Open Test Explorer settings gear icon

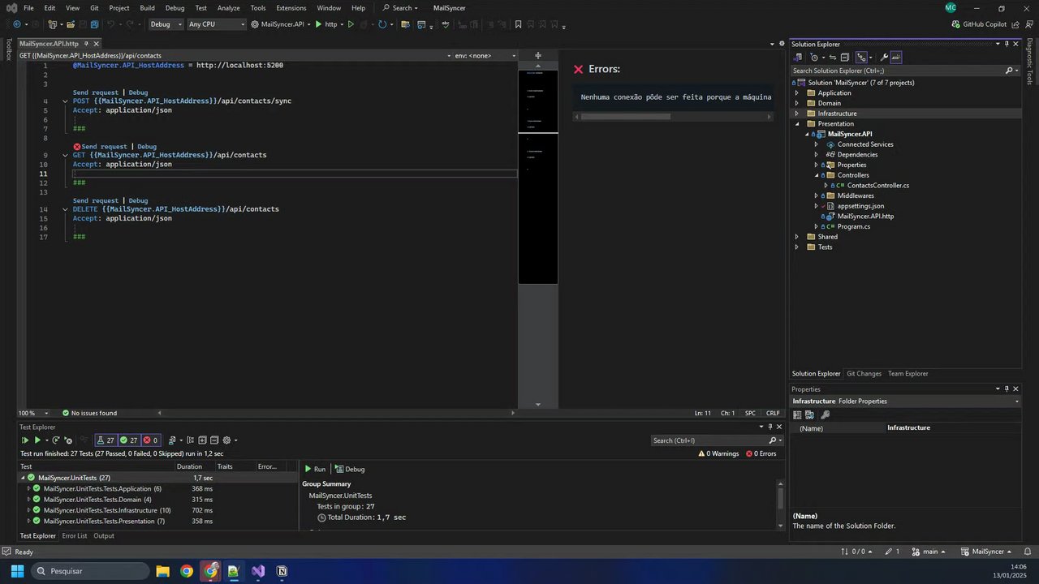coord(227,440)
